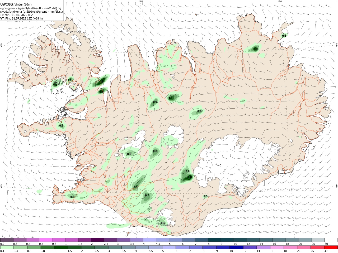
Task: Click the '64N' latitude label on the right edge
Action: pos(337,186)
